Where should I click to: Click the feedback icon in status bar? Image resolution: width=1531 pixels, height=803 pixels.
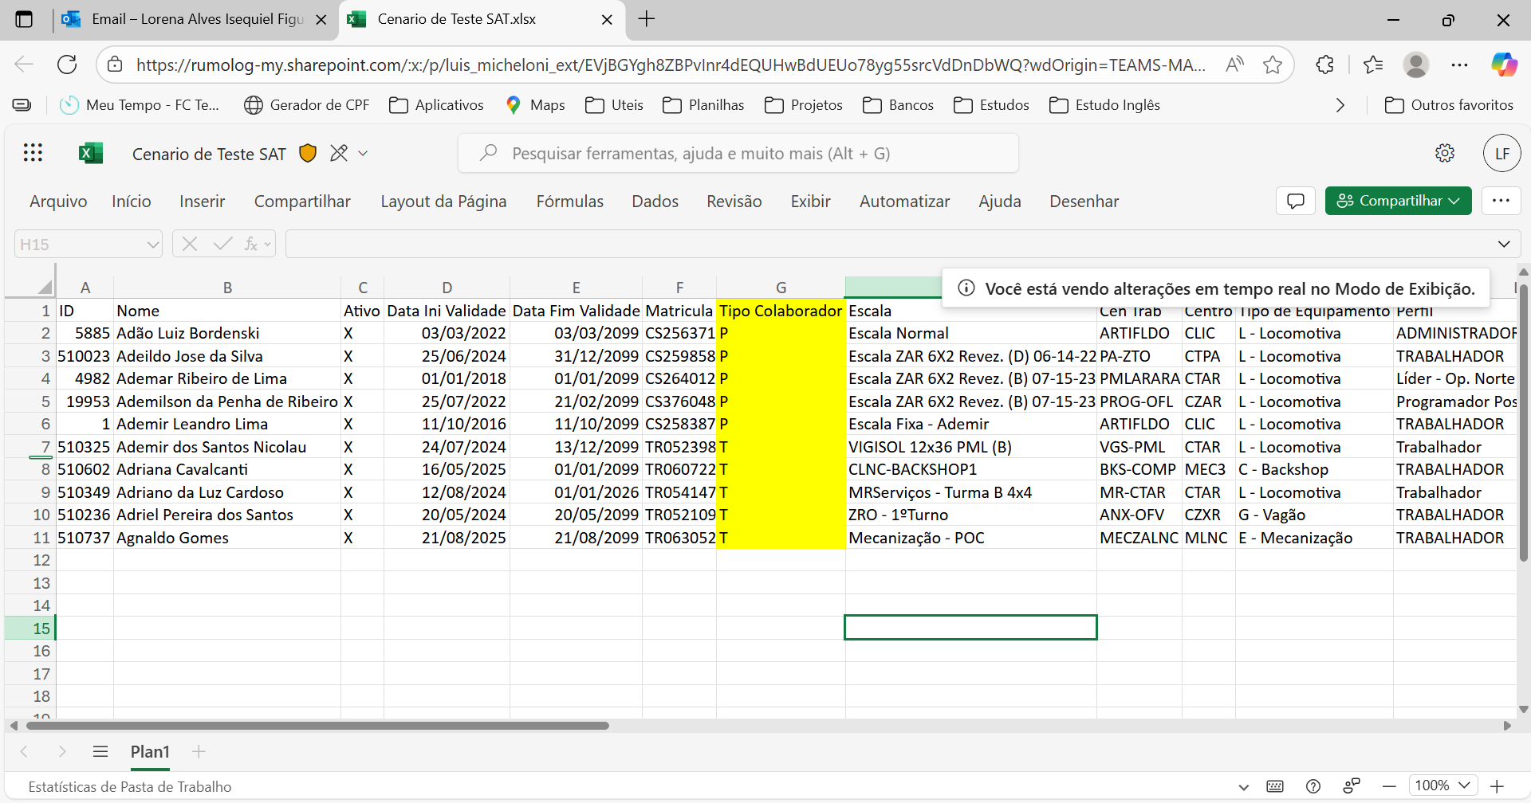tap(1352, 786)
